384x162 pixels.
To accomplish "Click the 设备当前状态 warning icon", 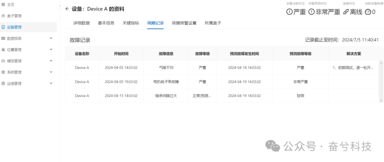I will [289, 12].
